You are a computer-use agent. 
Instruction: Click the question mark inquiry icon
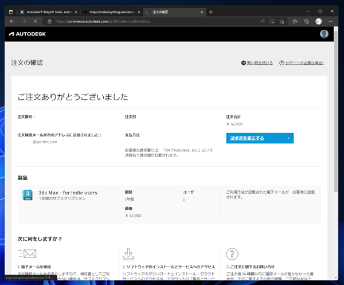click(232, 254)
